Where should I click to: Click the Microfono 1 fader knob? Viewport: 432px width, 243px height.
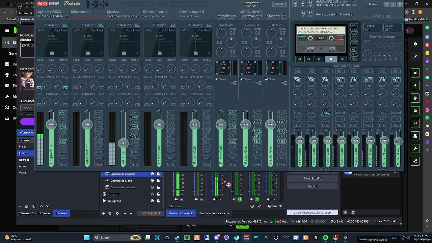pyautogui.click(x=87, y=125)
